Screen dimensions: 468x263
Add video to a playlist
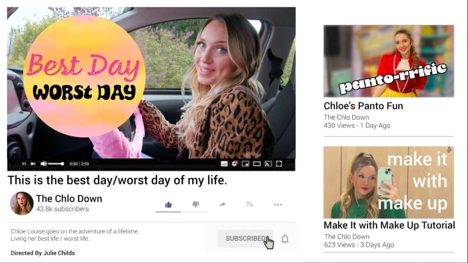pos(250,204)
